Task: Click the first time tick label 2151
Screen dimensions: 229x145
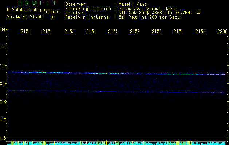Action: pyautogui.click(x=25, y=31)
